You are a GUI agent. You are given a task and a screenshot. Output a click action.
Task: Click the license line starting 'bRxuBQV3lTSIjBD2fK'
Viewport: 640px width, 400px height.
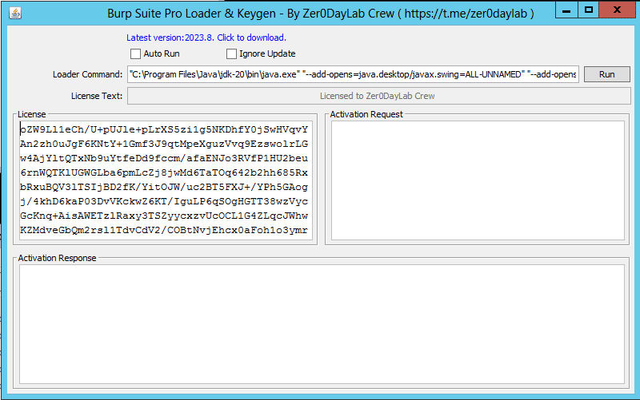click(164, 187)
